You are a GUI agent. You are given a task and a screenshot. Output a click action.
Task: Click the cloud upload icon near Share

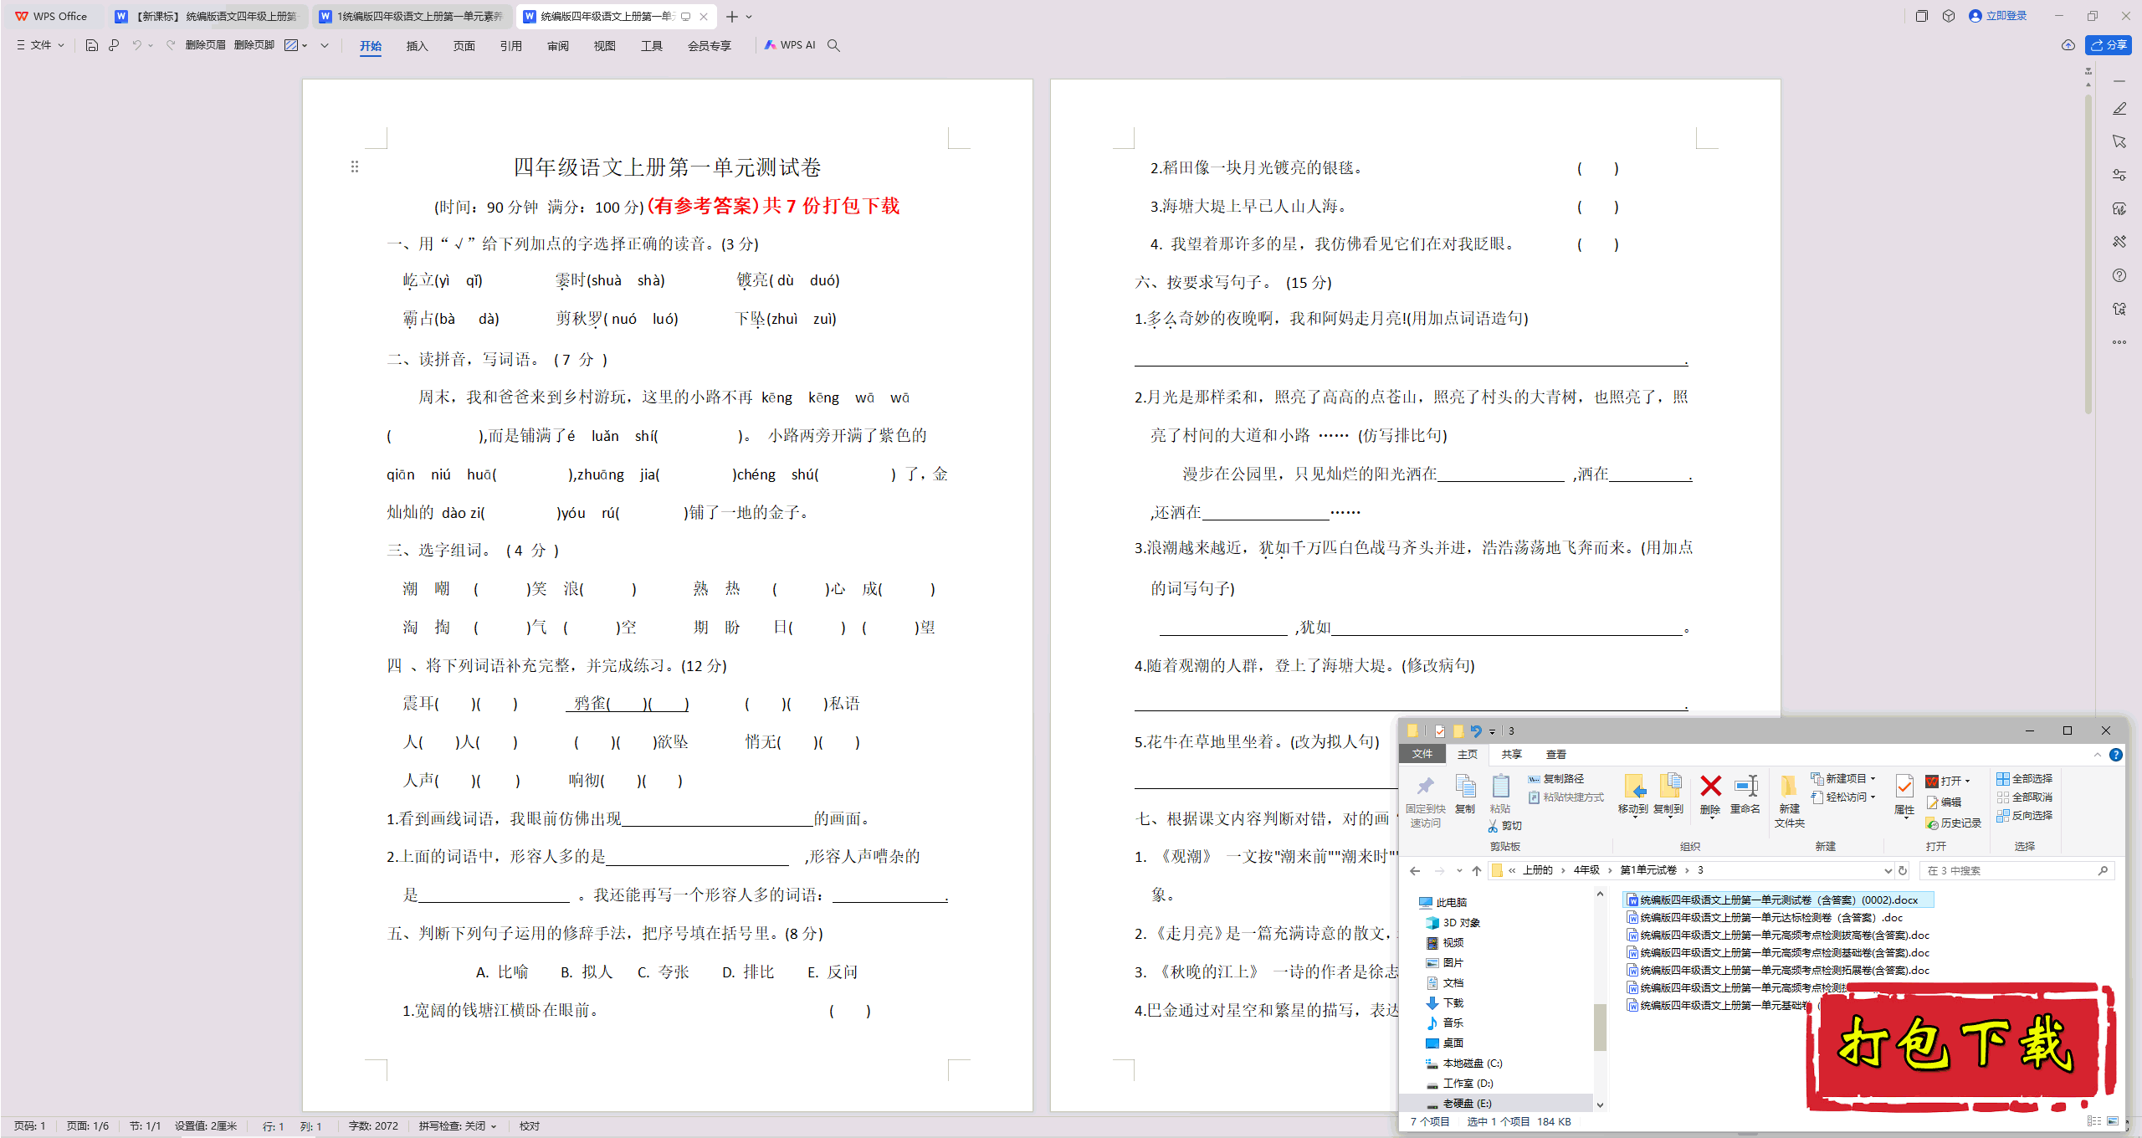click(x=2068, y=45)
